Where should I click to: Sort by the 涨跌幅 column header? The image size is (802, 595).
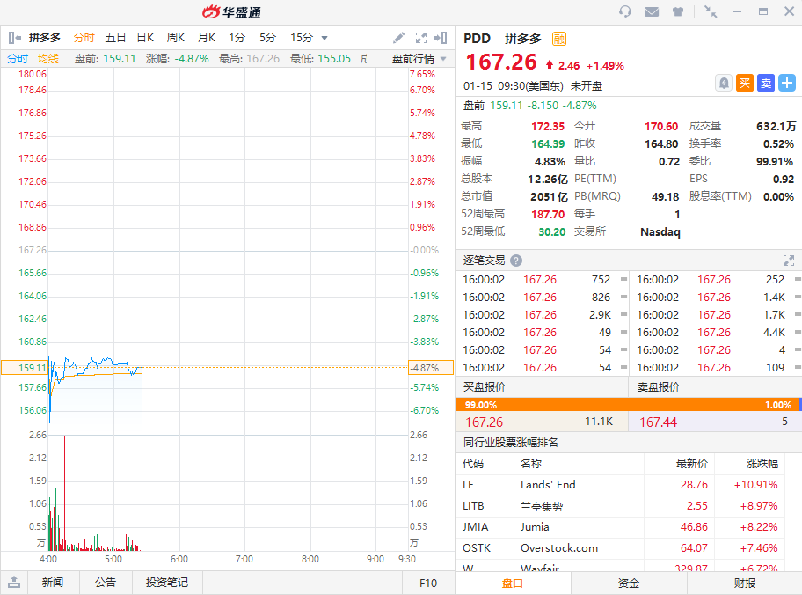pyautogui.click(x=762, y=463)
